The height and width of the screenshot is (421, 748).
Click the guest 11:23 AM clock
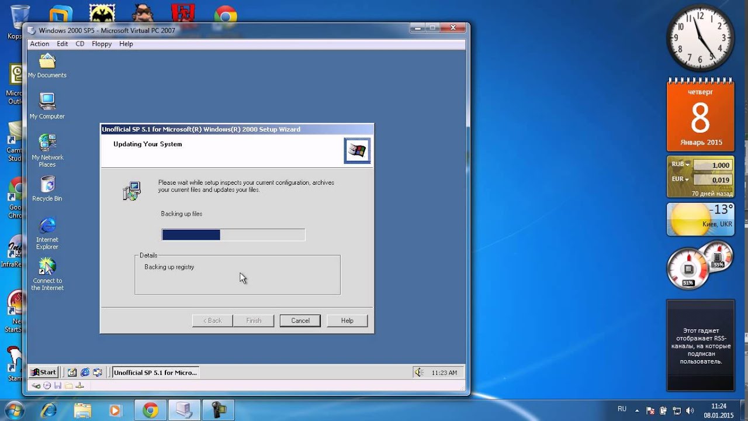click(x=444, y=372)
